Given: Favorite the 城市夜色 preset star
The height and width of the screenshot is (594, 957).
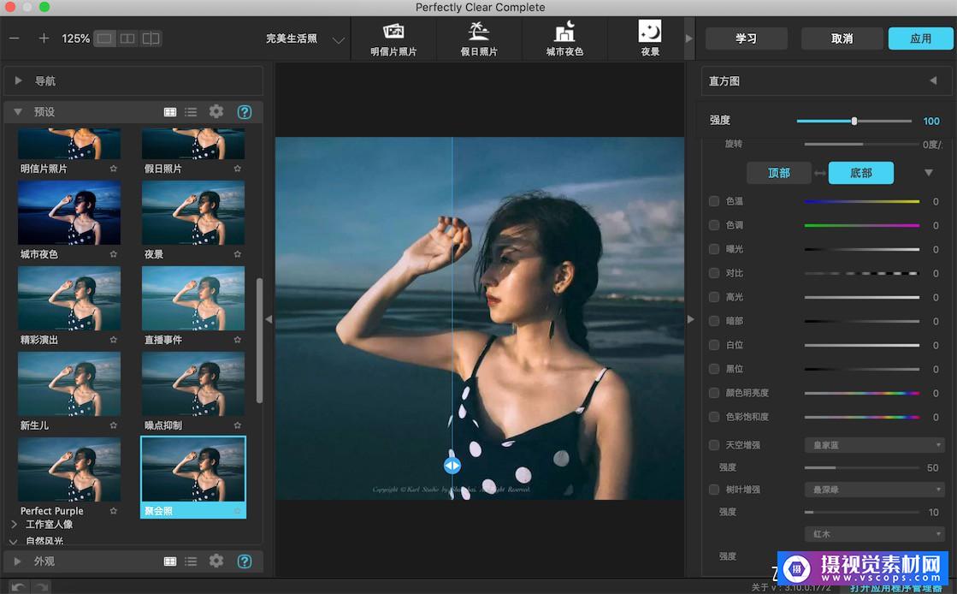Looking at the screenshot, I should click(114, 253).
